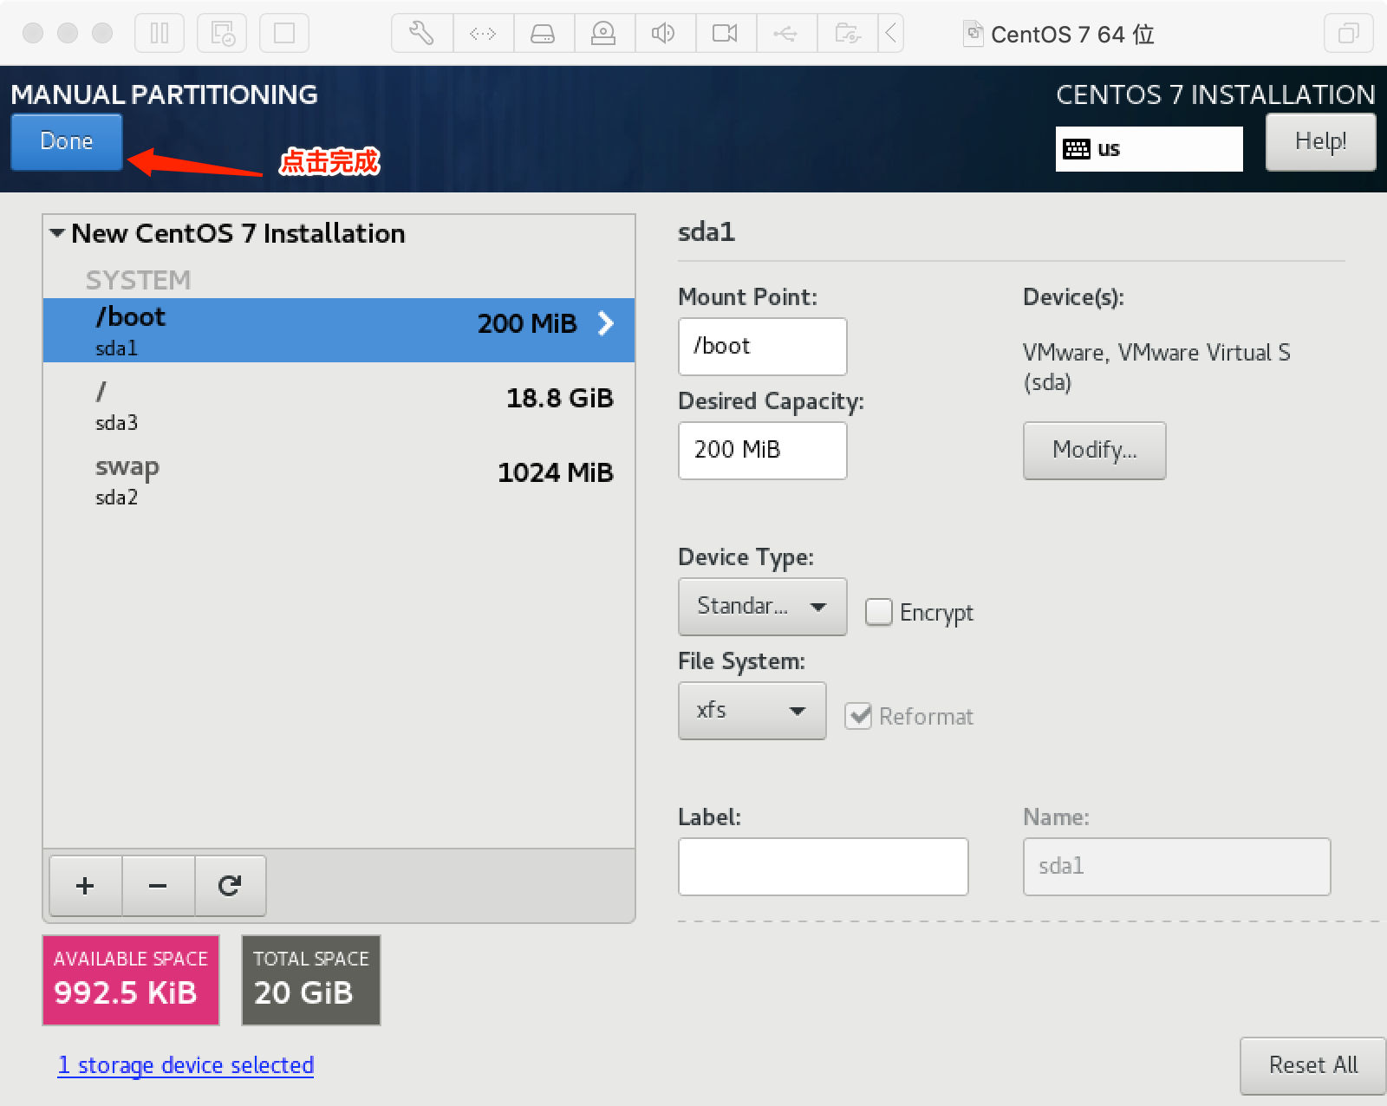Click the keyboard layout icon

1077,149
